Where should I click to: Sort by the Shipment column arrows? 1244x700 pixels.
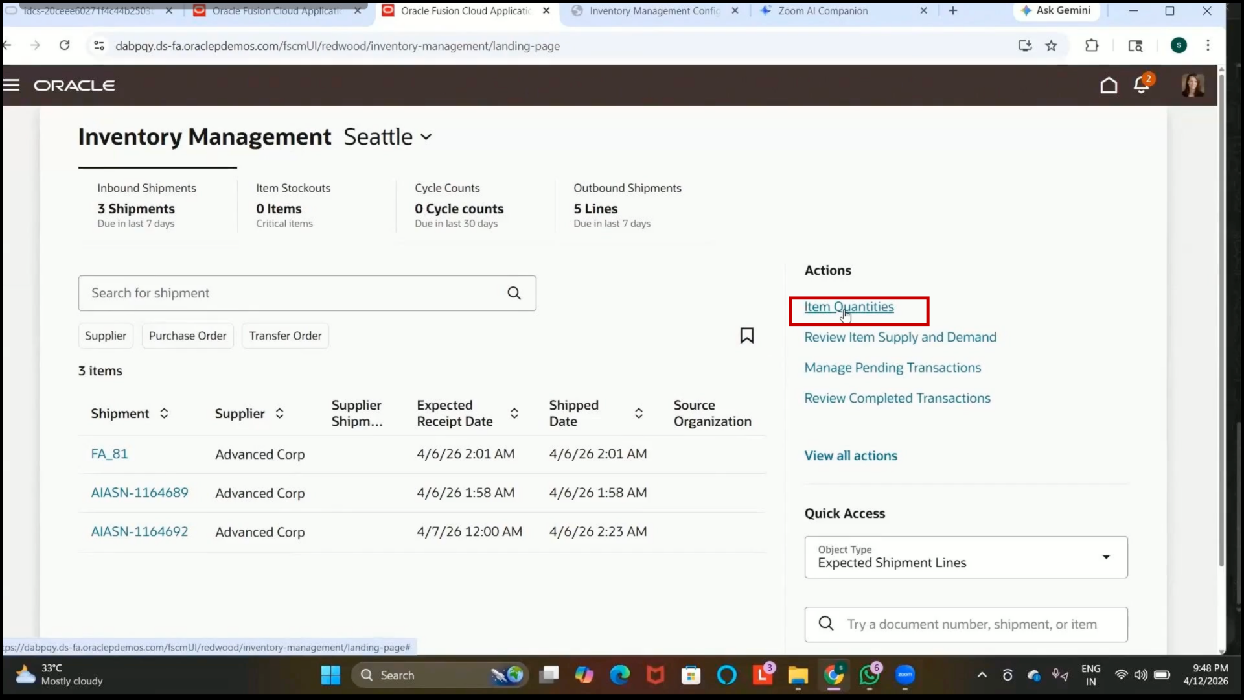tap(164, 414)
